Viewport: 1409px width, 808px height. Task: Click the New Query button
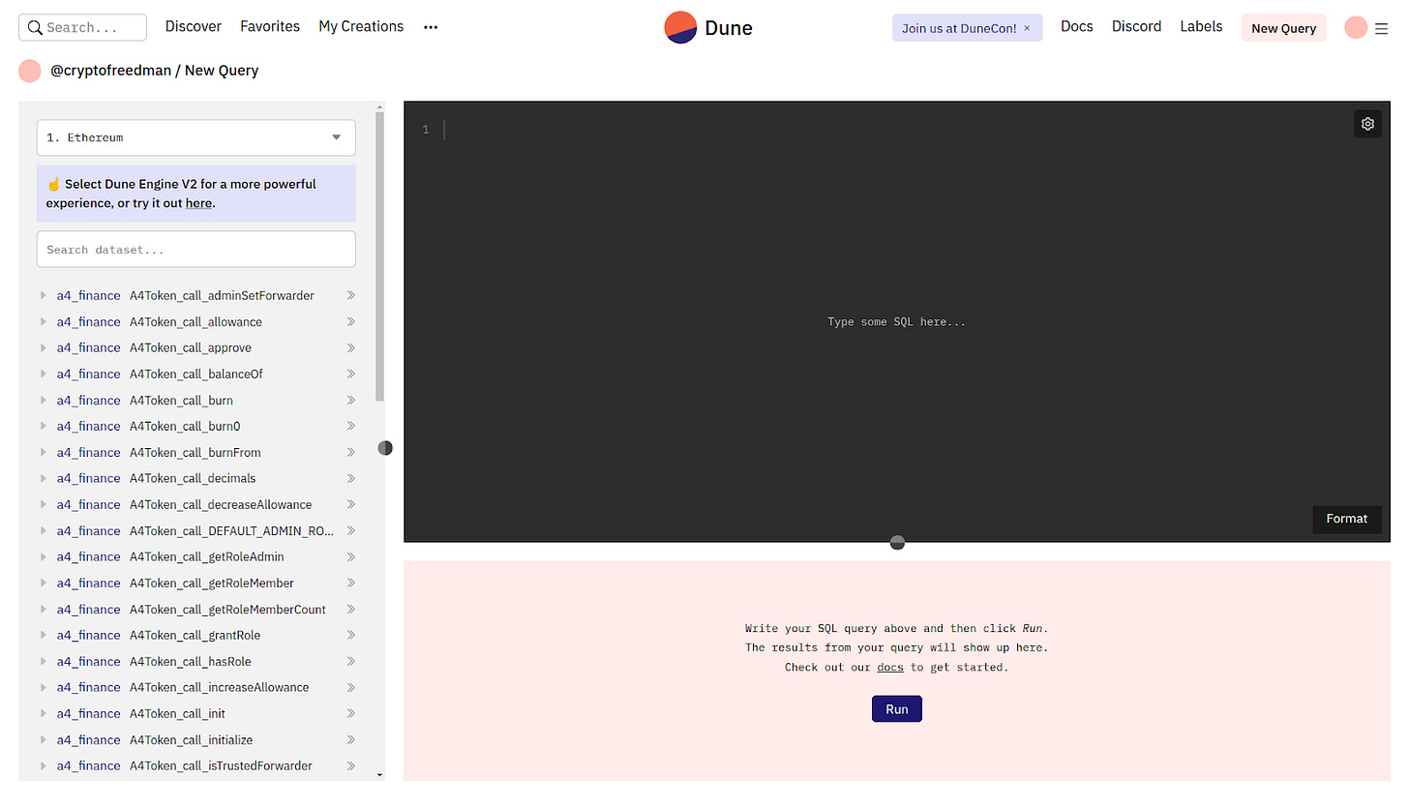[1284, 28]
